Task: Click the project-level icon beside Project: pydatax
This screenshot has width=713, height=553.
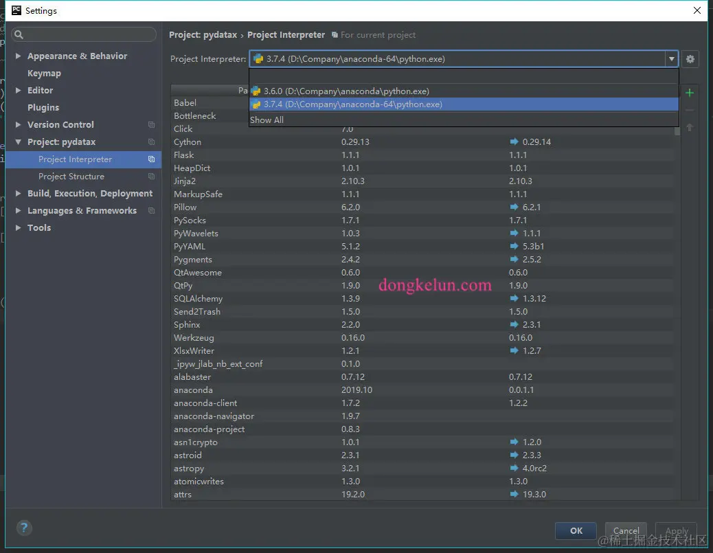Action: click(151, 142)
